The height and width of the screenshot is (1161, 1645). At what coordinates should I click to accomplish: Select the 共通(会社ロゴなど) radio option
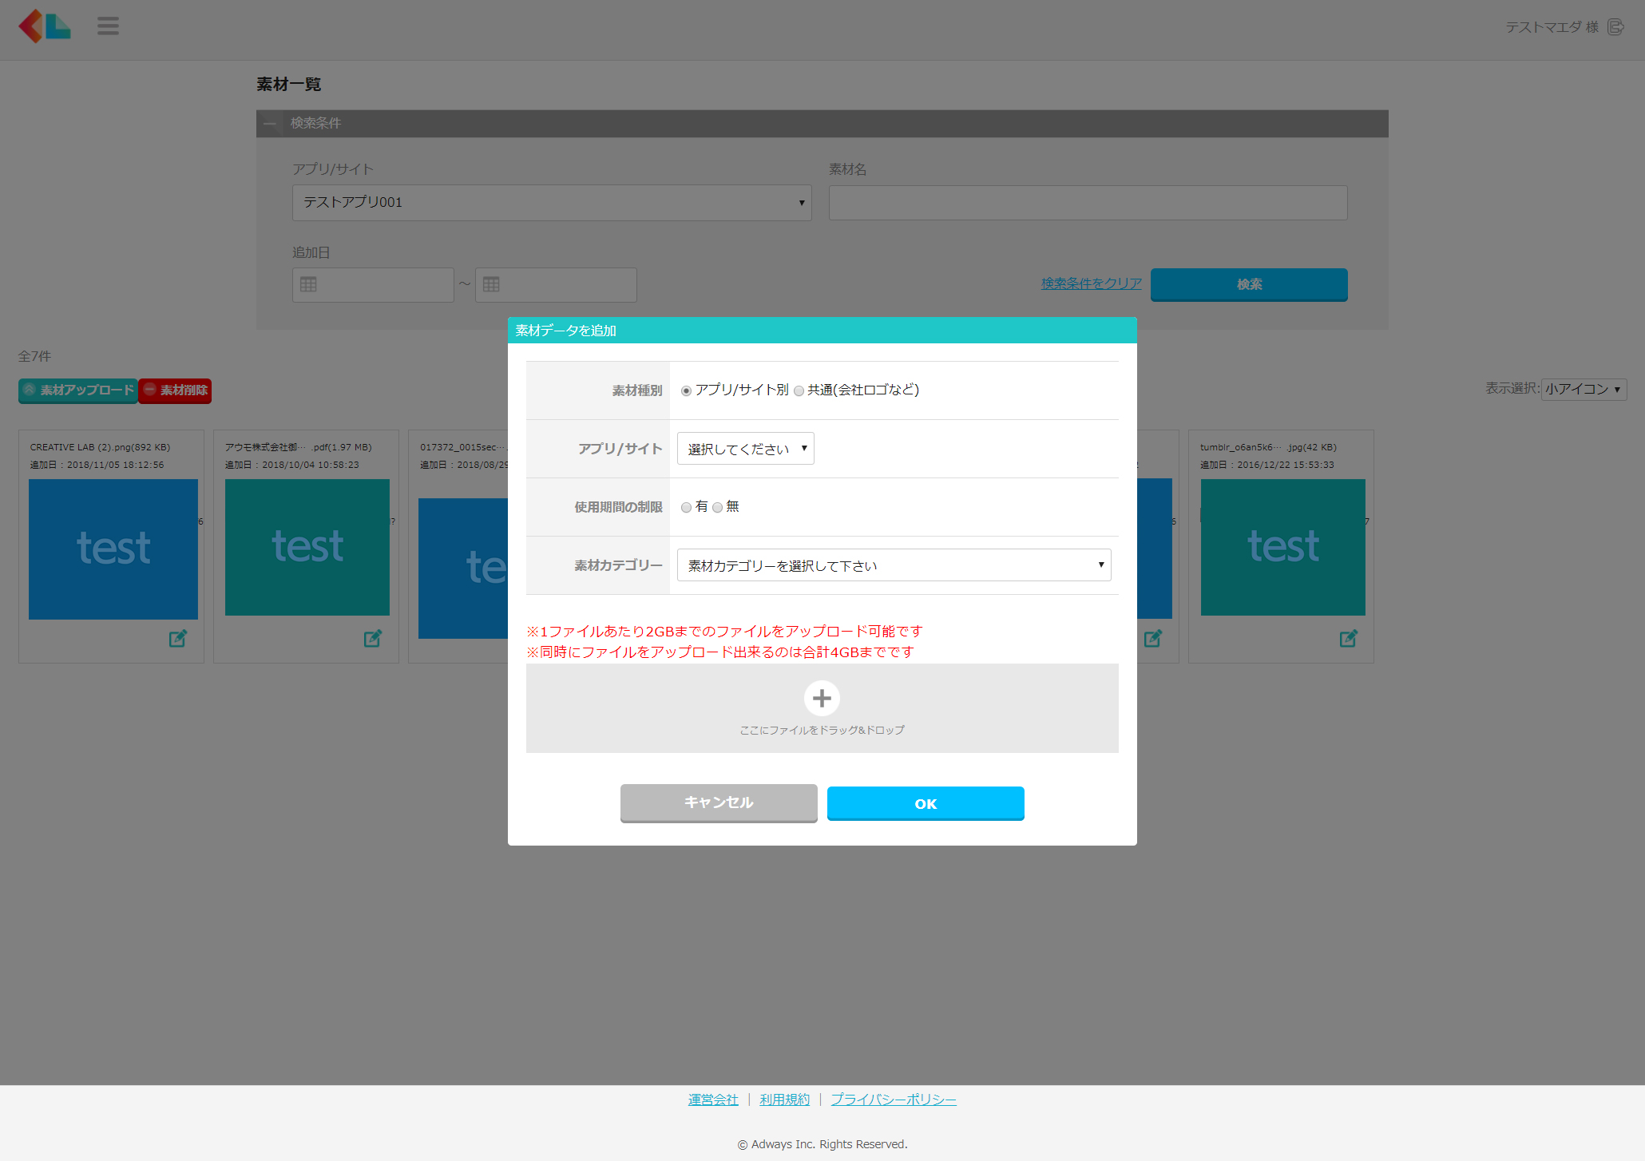799,391
